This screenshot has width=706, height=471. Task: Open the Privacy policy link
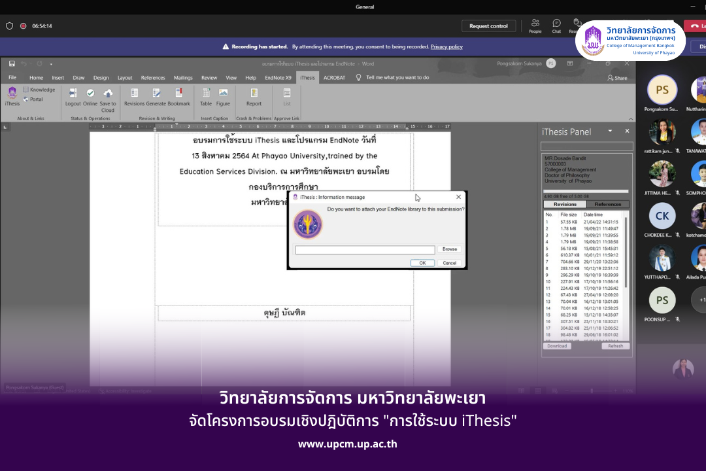click(446, 47)
